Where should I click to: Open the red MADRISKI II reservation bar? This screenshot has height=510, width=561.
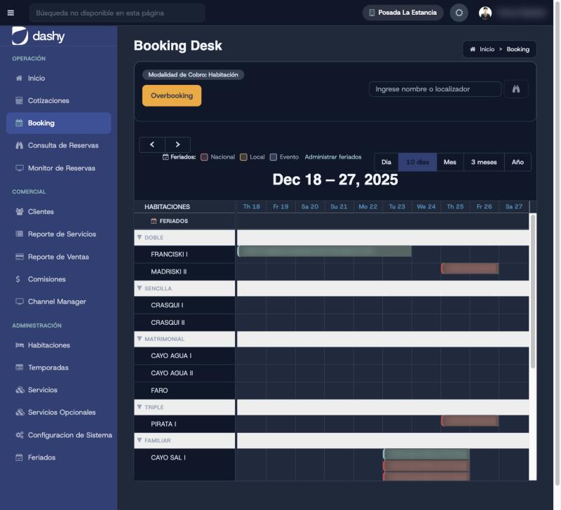click(x=470, y=269)
